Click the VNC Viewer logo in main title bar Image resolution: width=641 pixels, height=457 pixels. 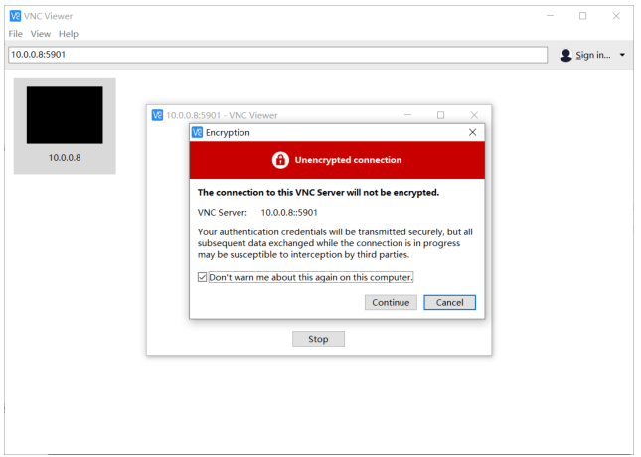(x=15, y=16)
